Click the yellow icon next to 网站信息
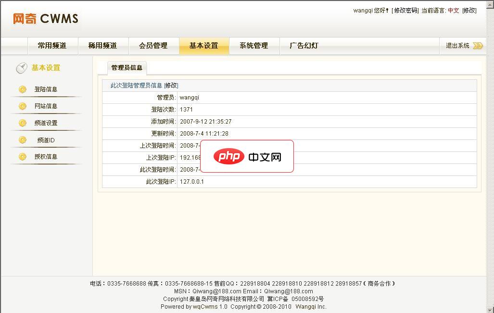 (23, 106)
